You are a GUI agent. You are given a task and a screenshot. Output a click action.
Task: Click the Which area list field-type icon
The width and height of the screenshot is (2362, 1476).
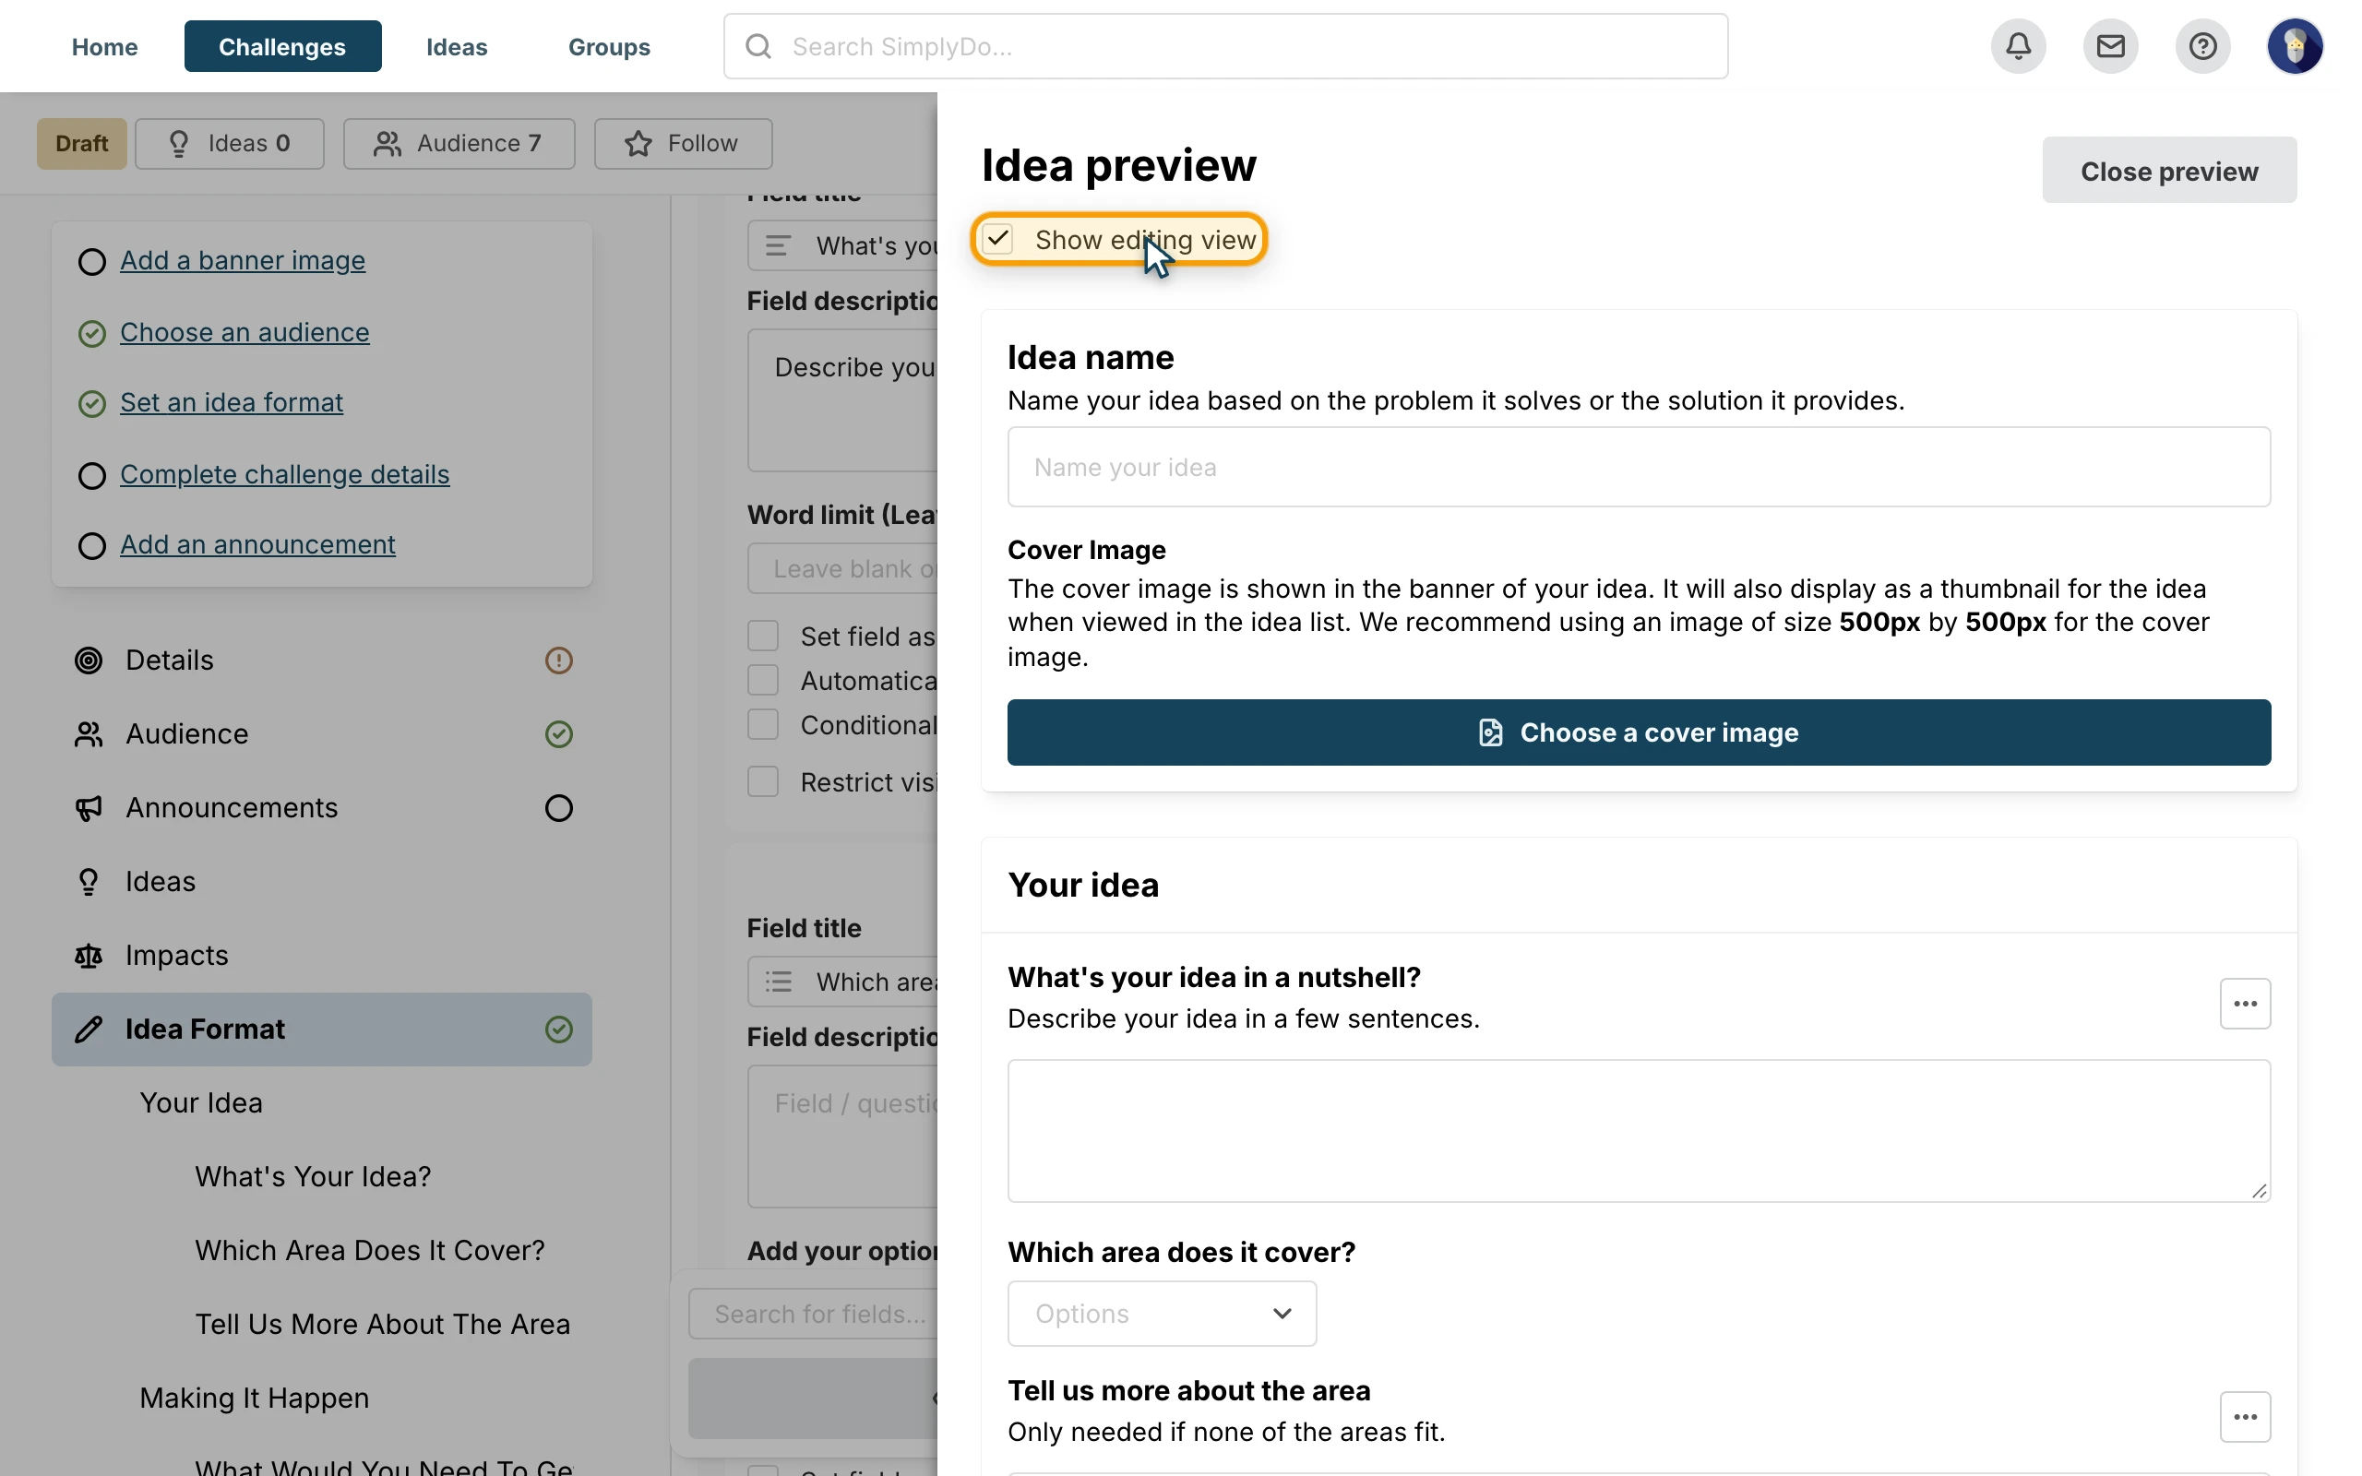[x=779, y=982]
